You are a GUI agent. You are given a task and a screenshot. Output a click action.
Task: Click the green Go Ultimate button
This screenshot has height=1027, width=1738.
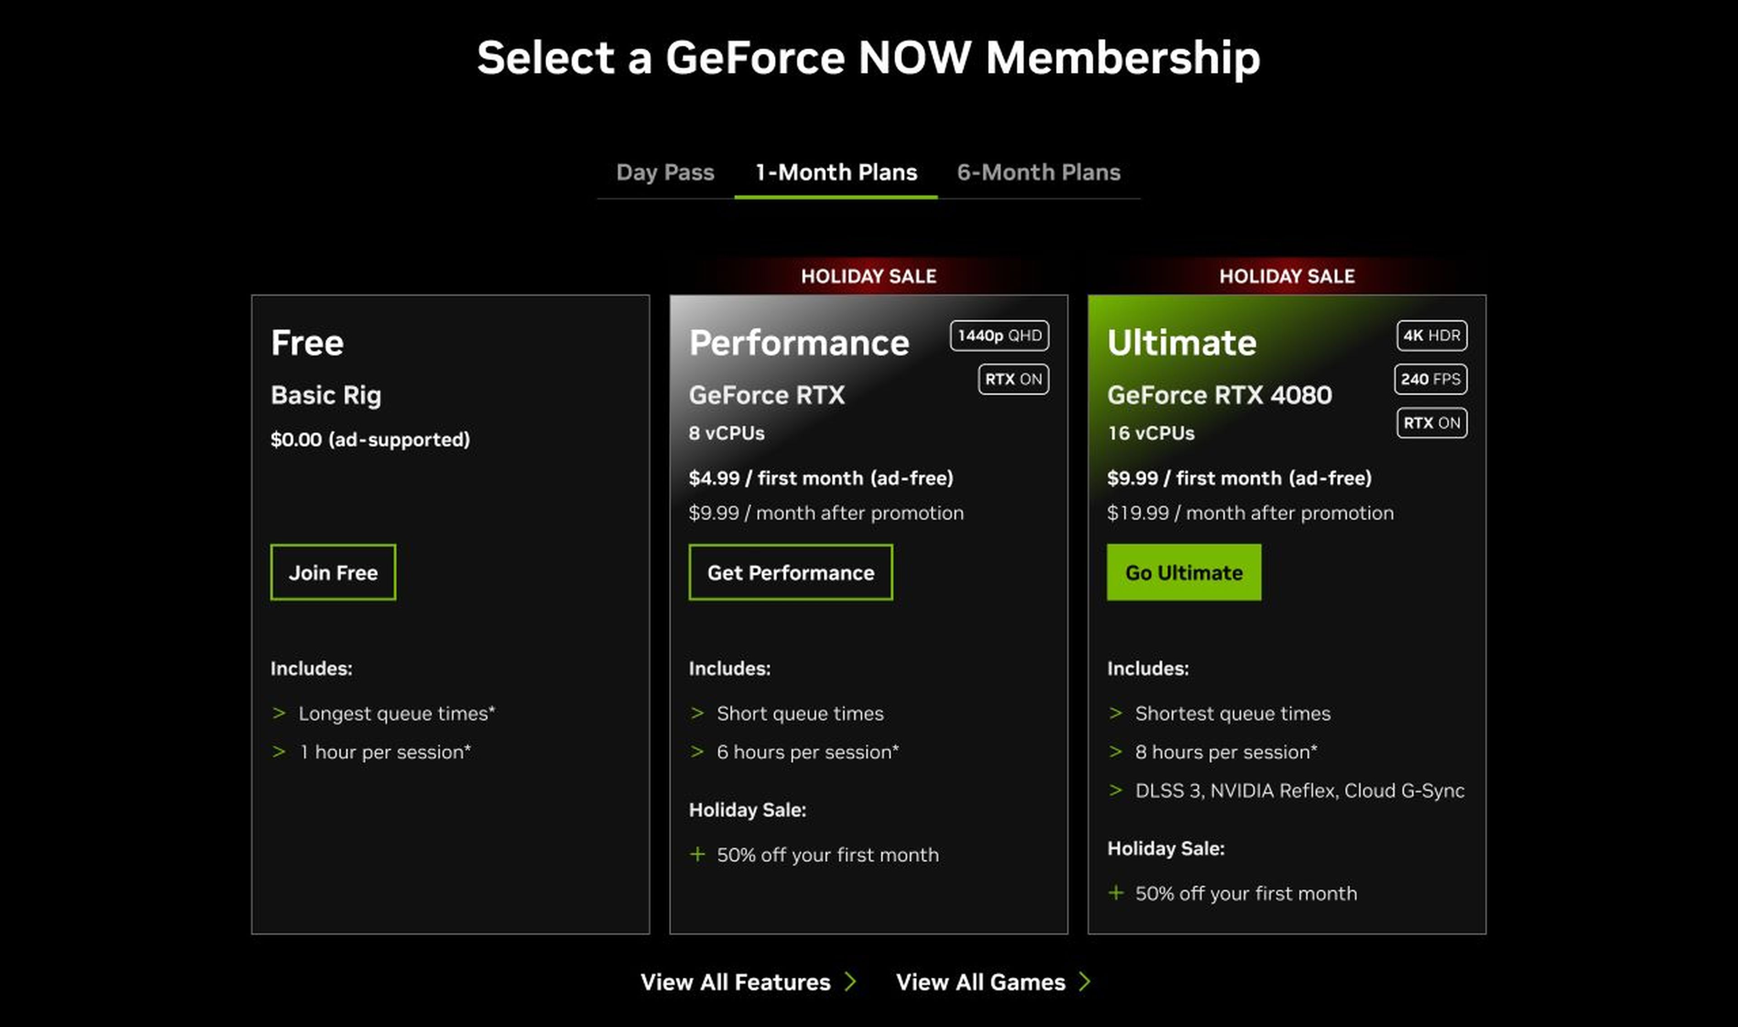pos(1184,572)
